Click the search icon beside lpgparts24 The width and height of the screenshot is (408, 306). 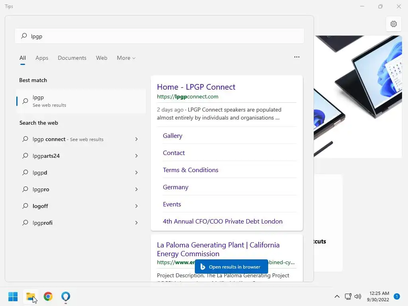point(25,156)
